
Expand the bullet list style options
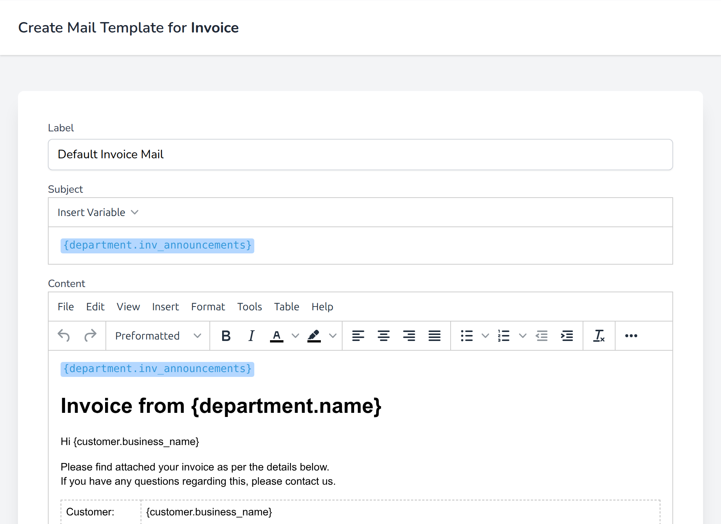coord(485,336)
